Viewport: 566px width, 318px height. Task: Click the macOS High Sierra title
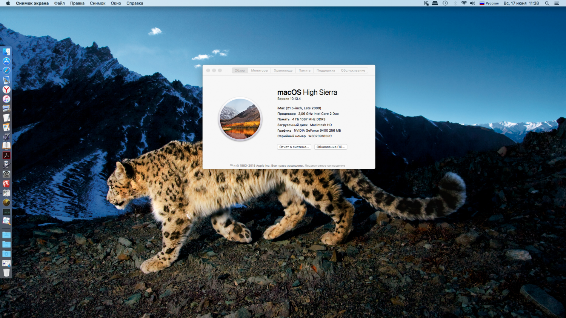(x=307, y=92)
